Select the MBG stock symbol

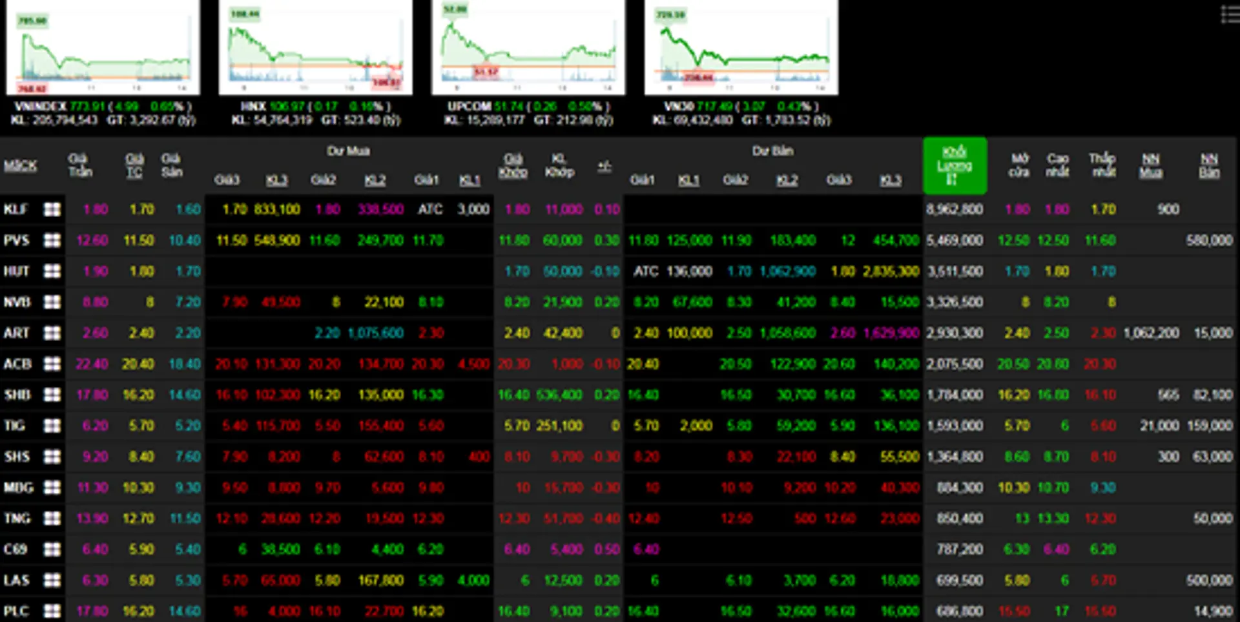(19, 487)
